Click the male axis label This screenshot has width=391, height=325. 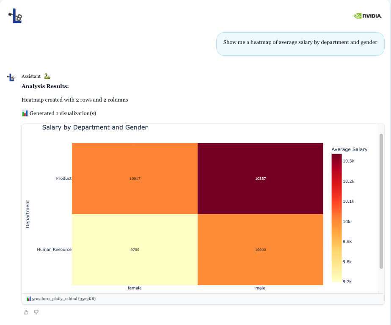pyautogui.click(x=260, y=288)
